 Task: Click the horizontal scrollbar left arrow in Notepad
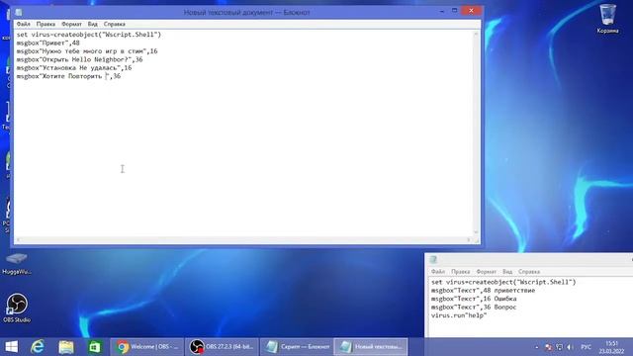(x=18, y=239)
